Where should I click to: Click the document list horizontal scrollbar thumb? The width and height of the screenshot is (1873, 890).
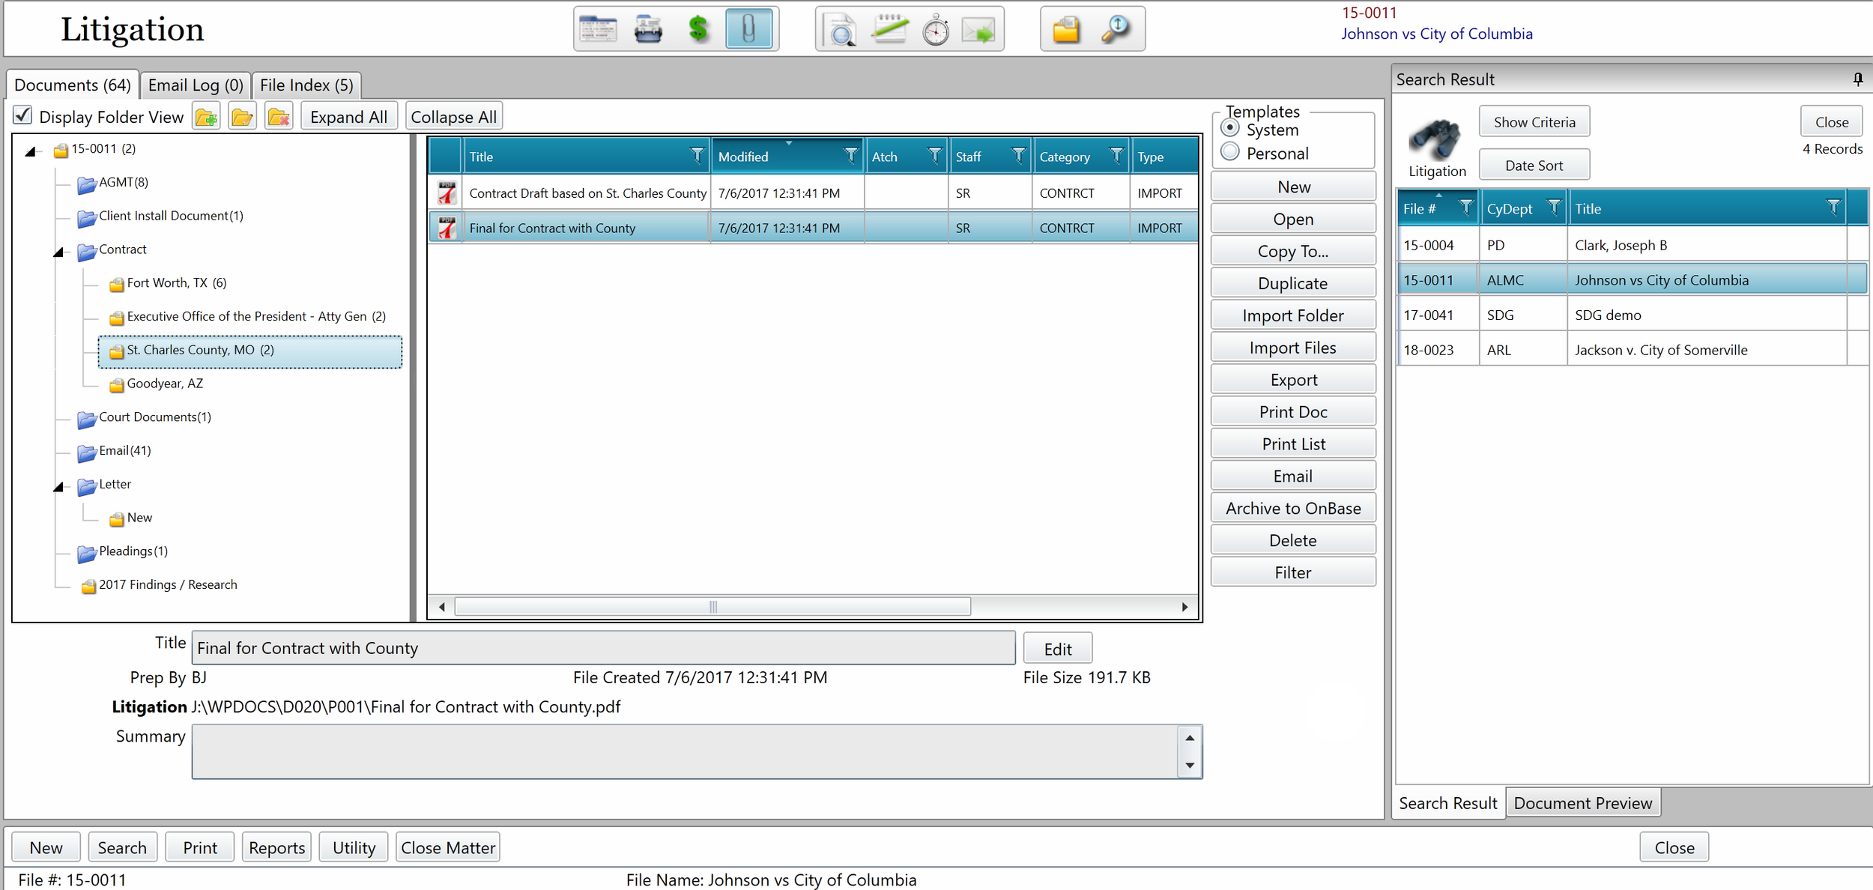pyautogui.click(x=712, y=606)
